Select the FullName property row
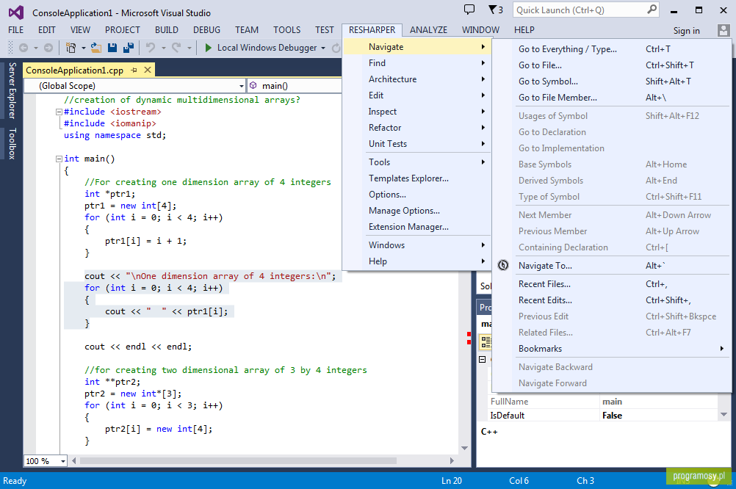 [604, 402]
